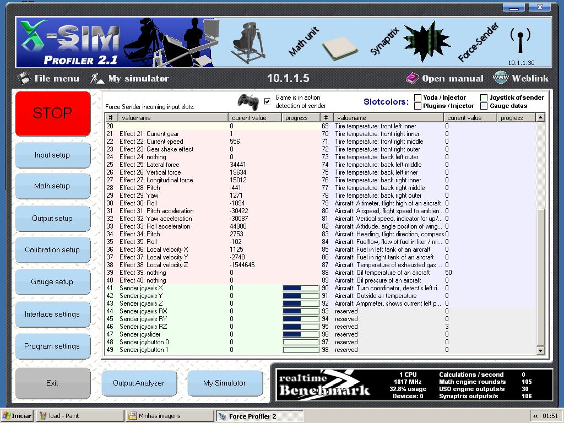The width and height of the screenshot is (564, 423).
Task: Click the My simulator figure icon
Action: (x=97, y=78)
